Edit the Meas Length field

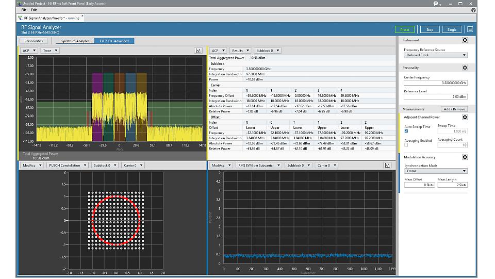452,185
